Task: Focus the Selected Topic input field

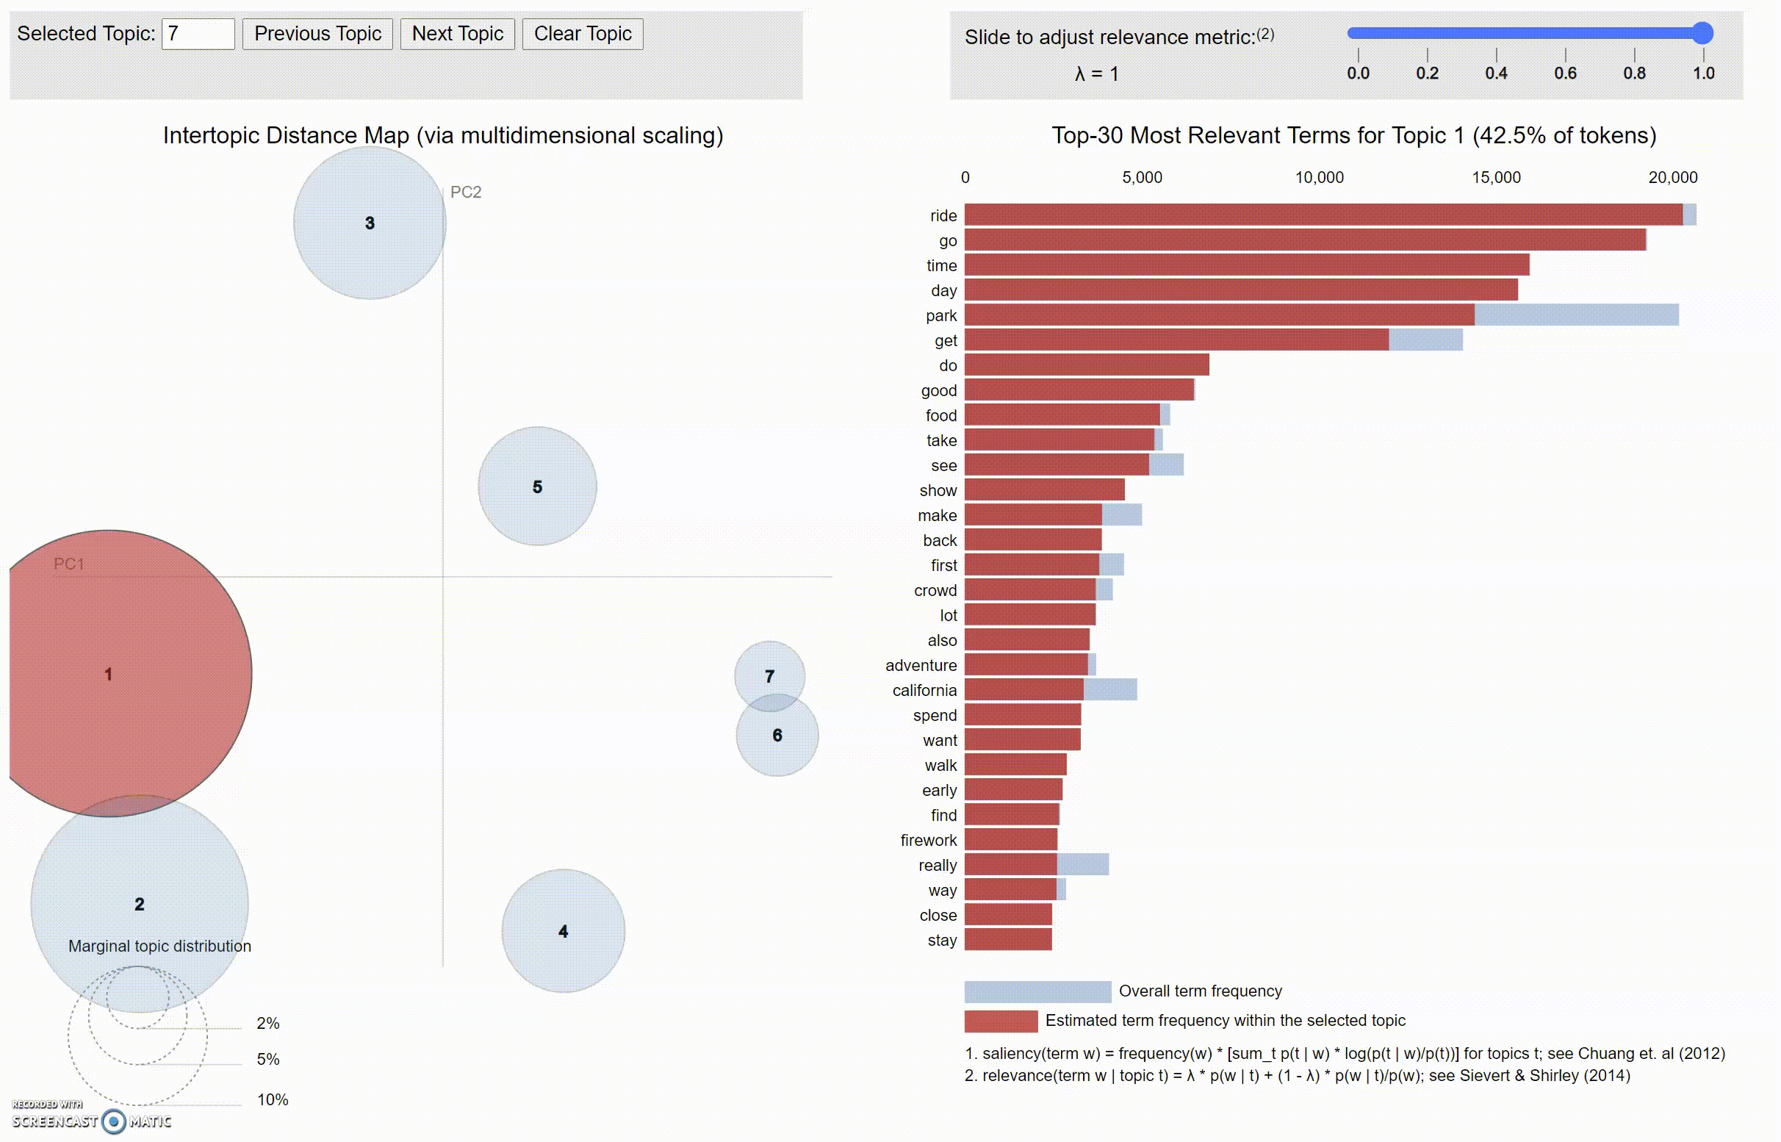Action: pos(198,34)
